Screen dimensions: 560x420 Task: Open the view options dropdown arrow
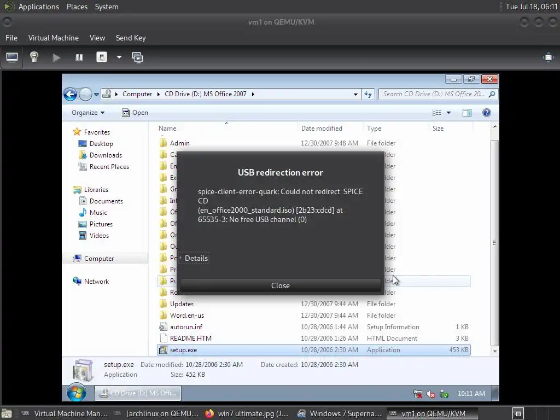pyautogui.click(x=448, y=113)
